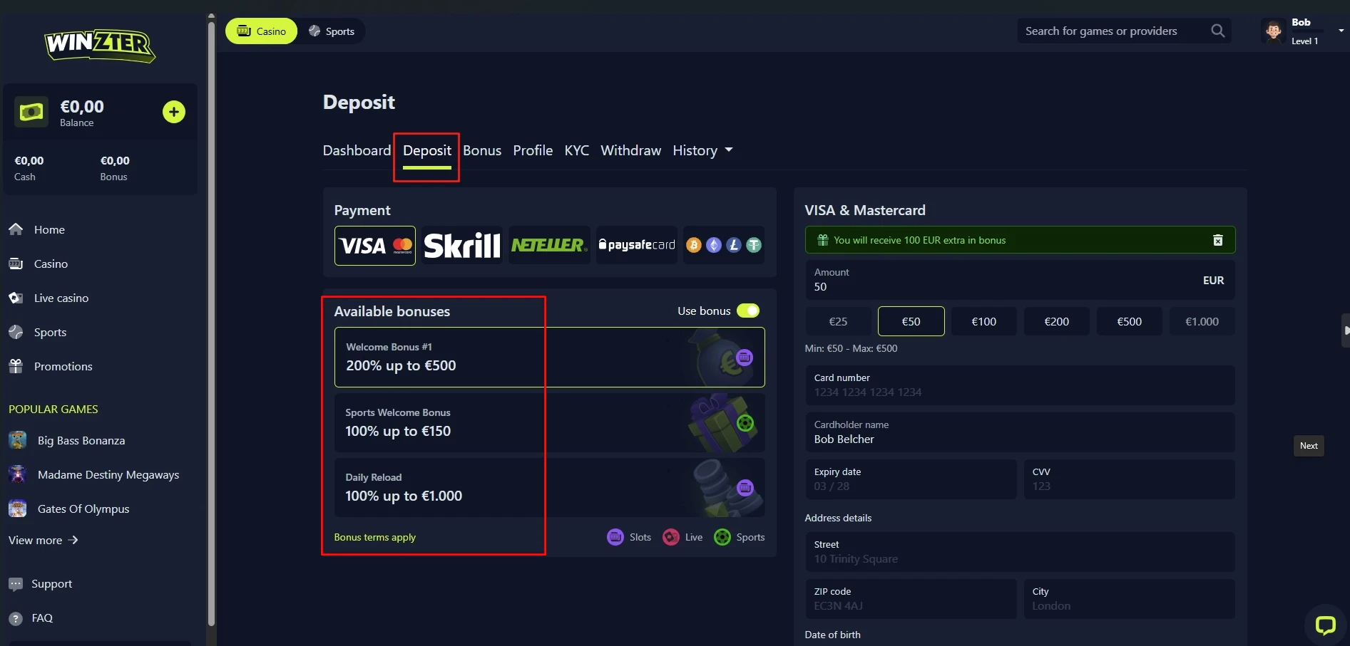Viewport: 1350px width, 646px height.
Task: Choose Welcome Bonus #1 200% card
Action: pyautogui.click(x=549, y=358)
